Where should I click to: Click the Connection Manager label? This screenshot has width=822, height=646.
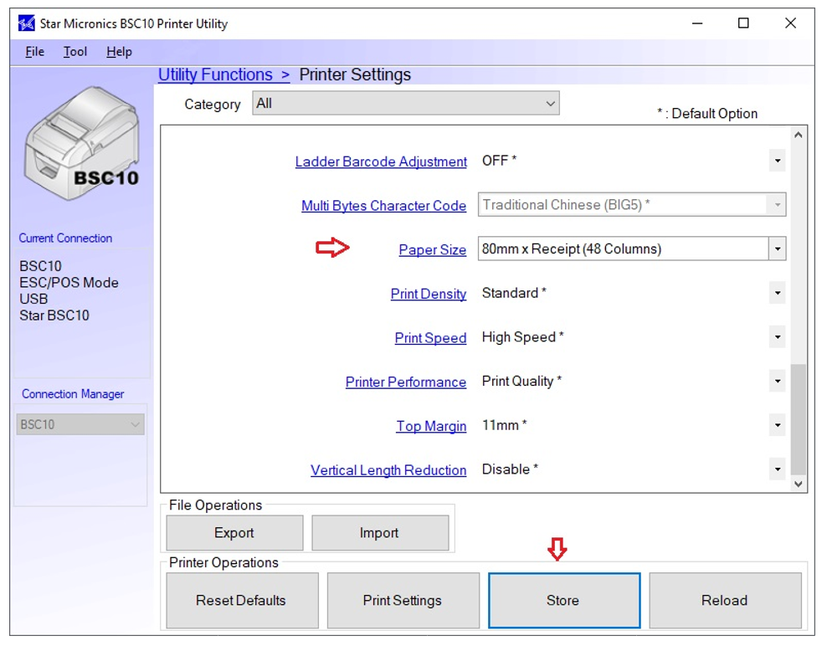pyautogui.click(x=73, y=394)
